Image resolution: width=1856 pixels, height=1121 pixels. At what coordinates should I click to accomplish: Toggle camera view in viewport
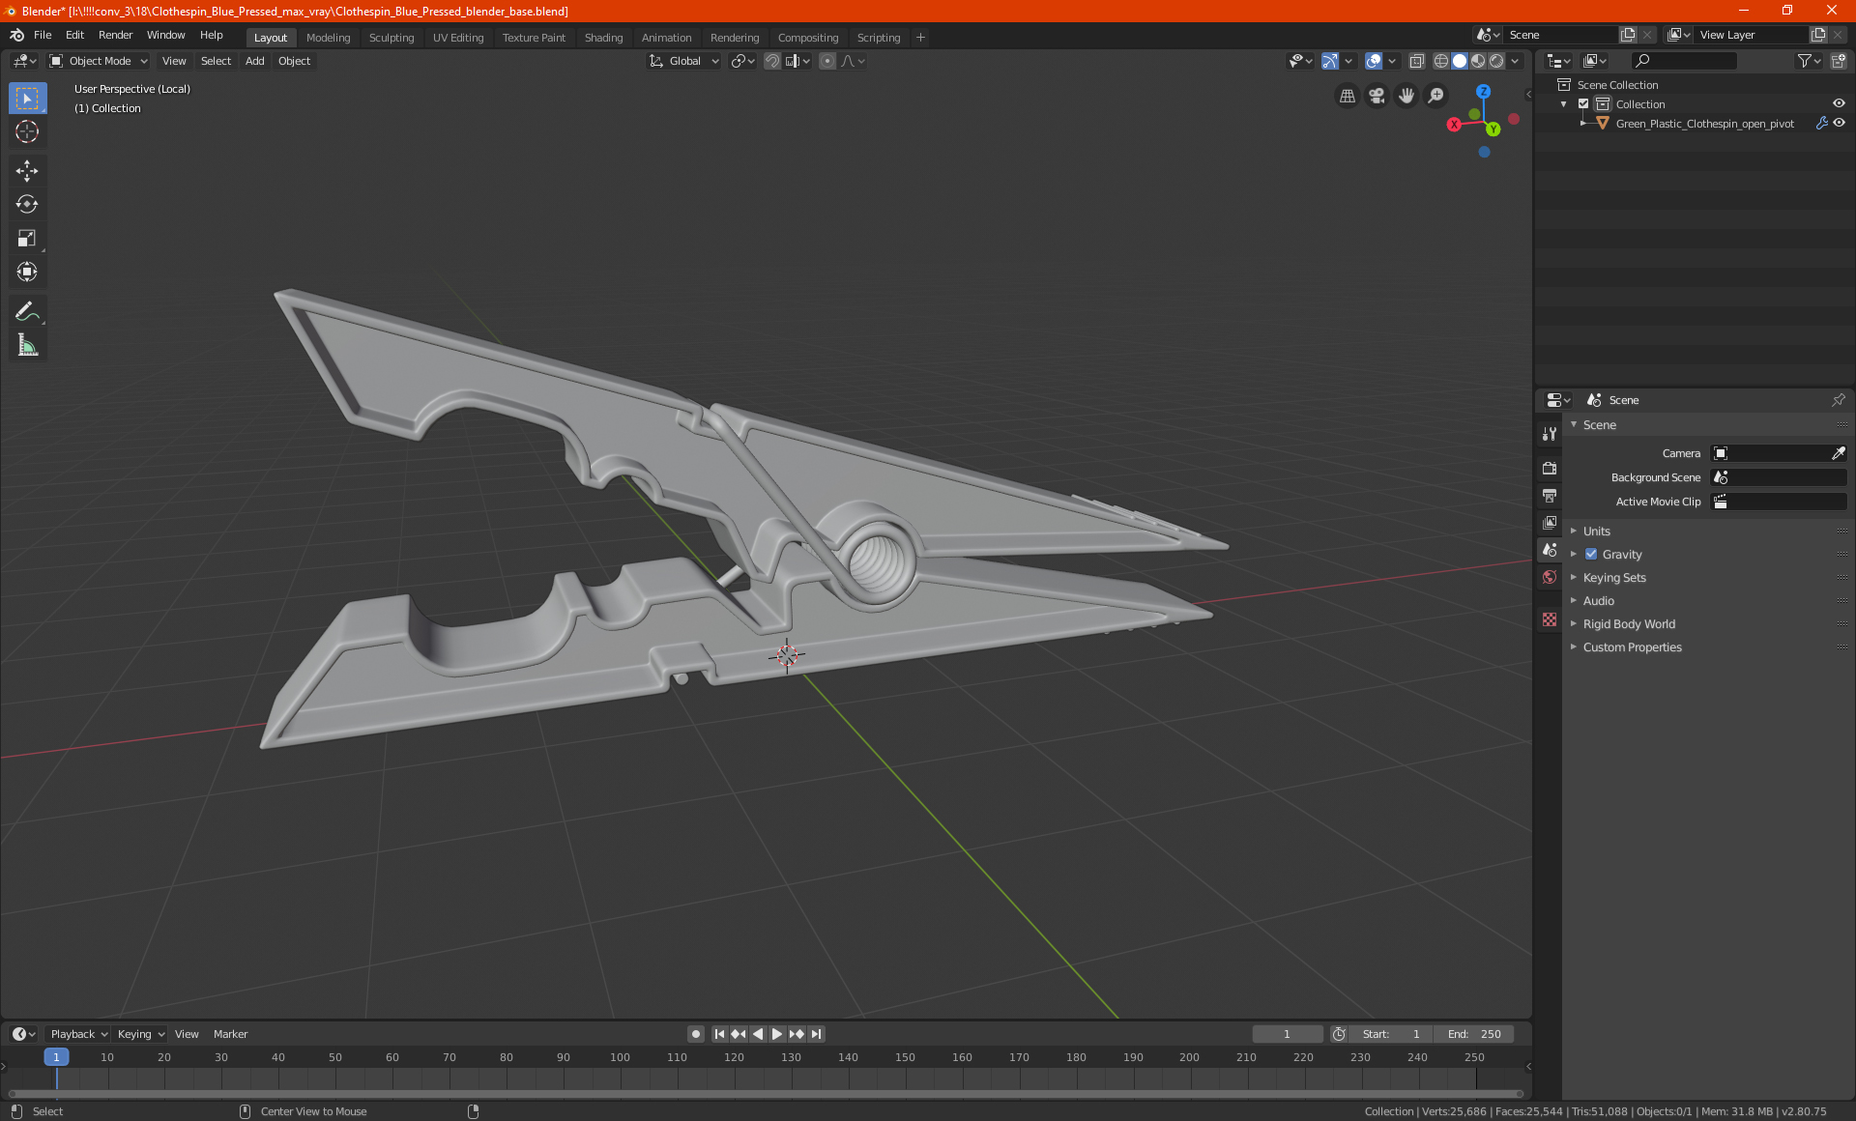click(x=1377, y=96)
